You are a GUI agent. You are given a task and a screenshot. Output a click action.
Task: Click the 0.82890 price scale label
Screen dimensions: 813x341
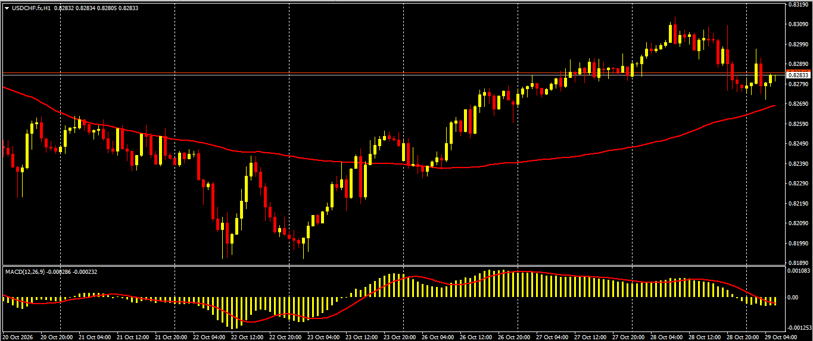pyautogui.click(x=798, y=64)
